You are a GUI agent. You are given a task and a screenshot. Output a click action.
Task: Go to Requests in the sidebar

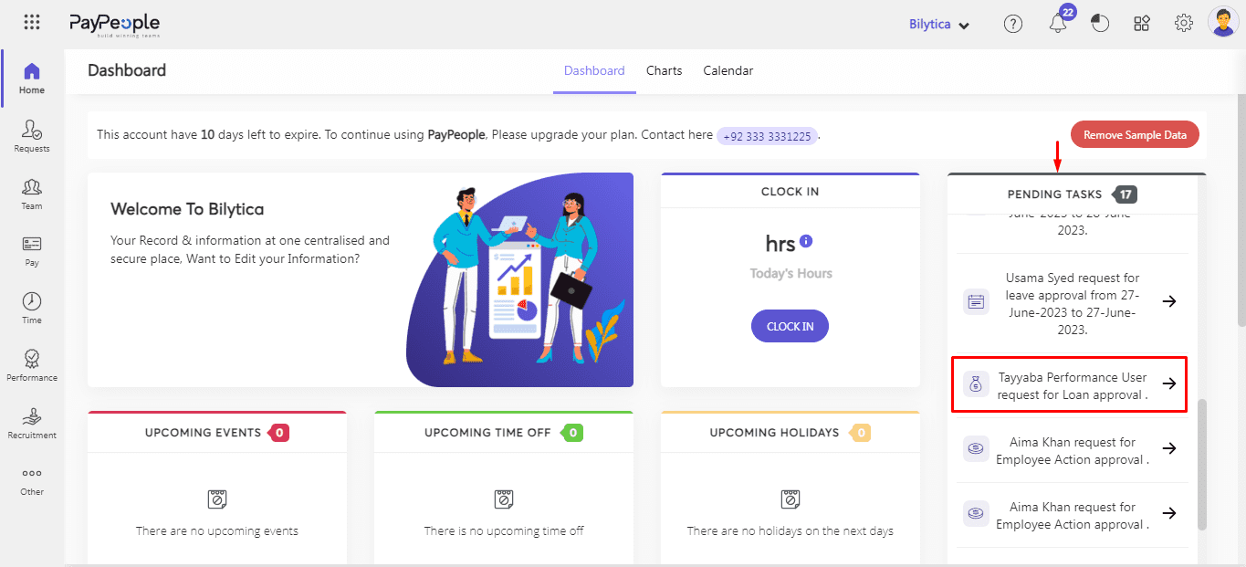[32, 135]
